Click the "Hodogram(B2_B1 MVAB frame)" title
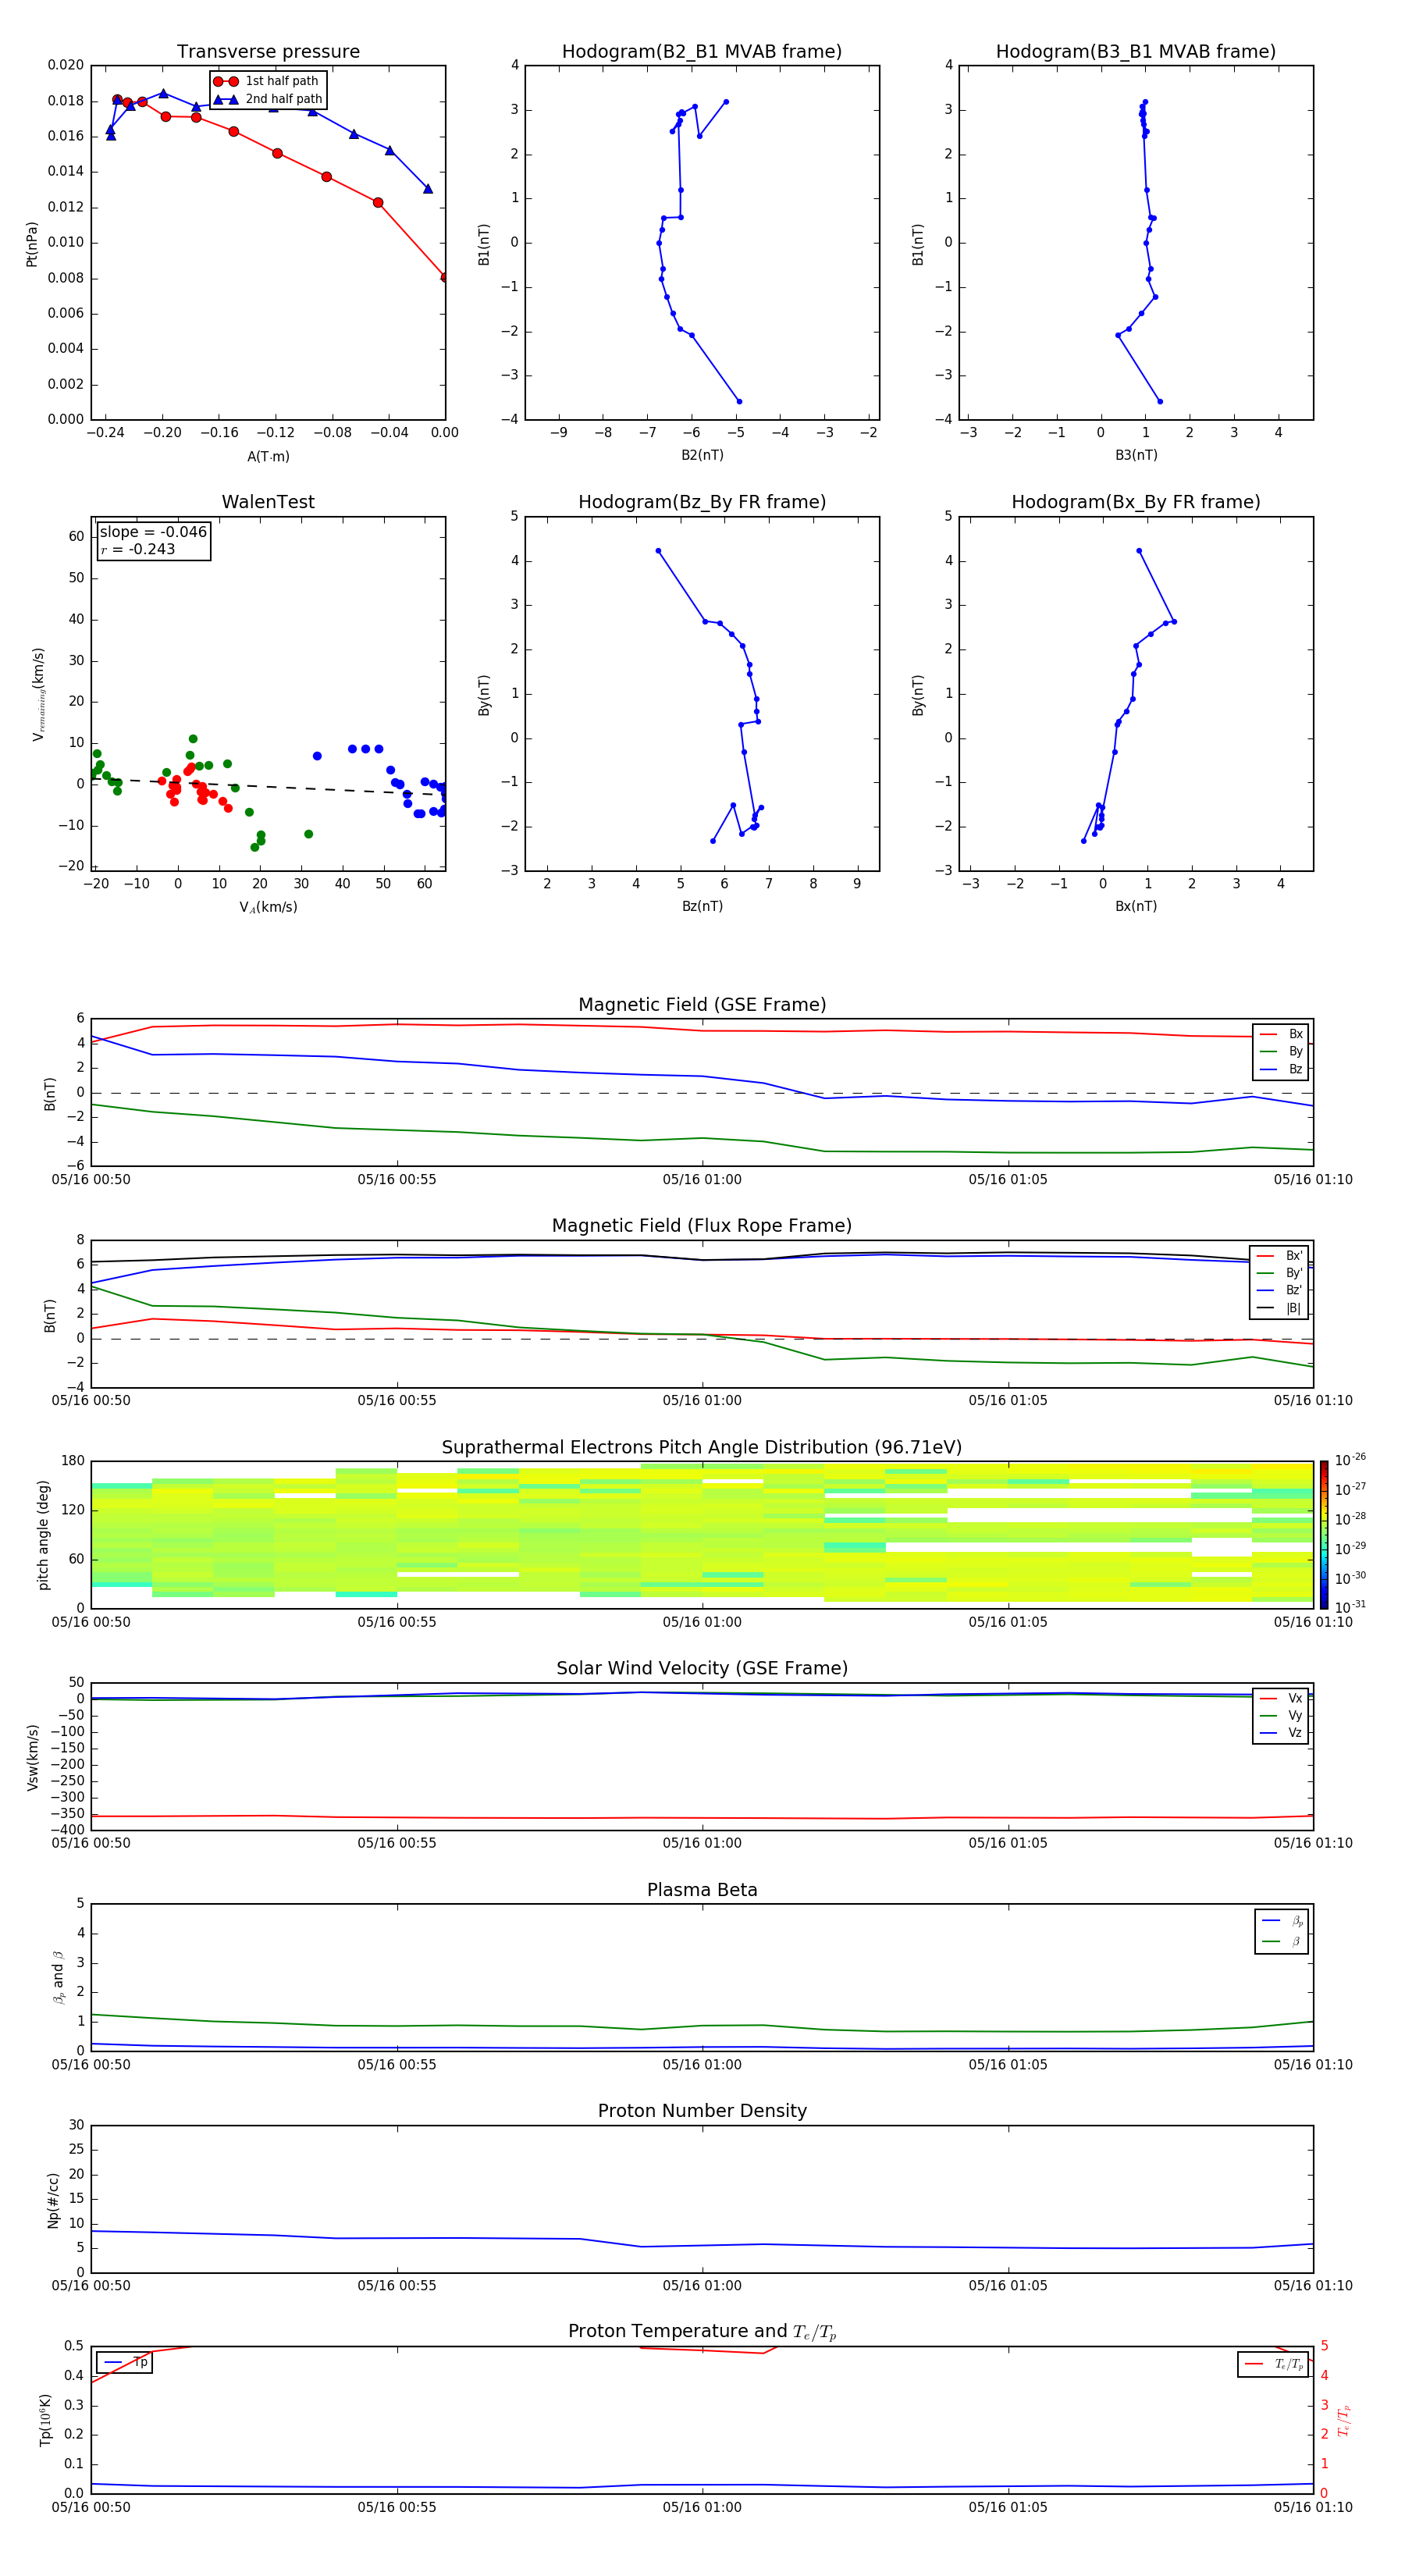The height and width of the screenshot is (2576, 1405). [702, 52]
